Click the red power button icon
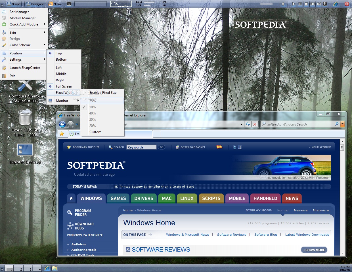The width and height of the screenshot is (352, 272). pos(347,4)
